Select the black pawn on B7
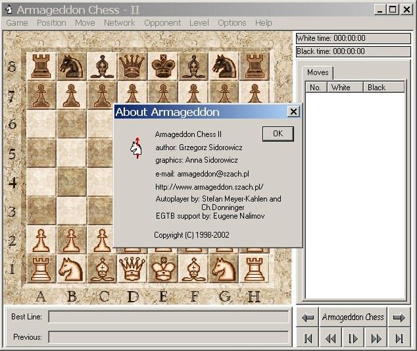This screenshot has height=351, width=417. (x=71, y=95)
